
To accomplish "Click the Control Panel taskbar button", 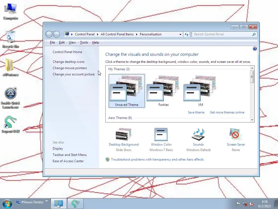I will point(59,204).
